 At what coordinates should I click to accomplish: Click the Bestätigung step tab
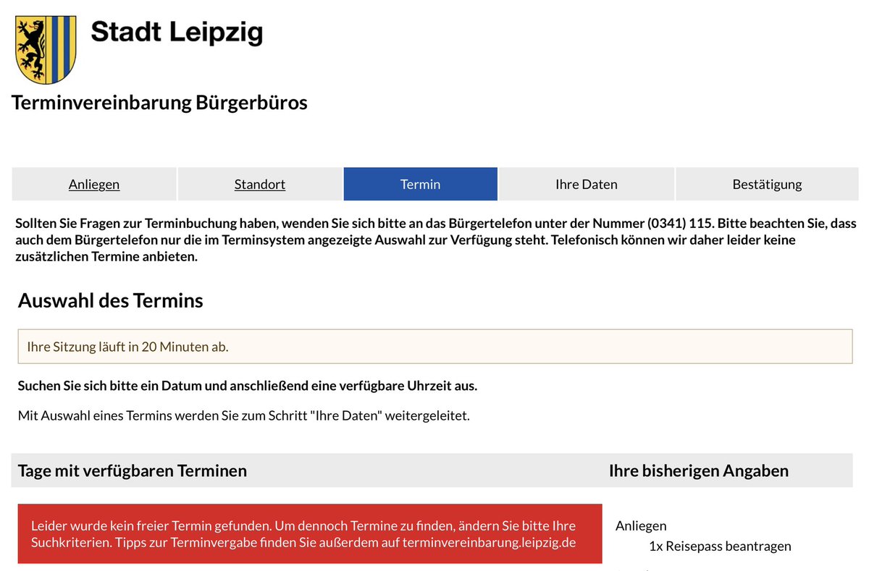(767, 184)
